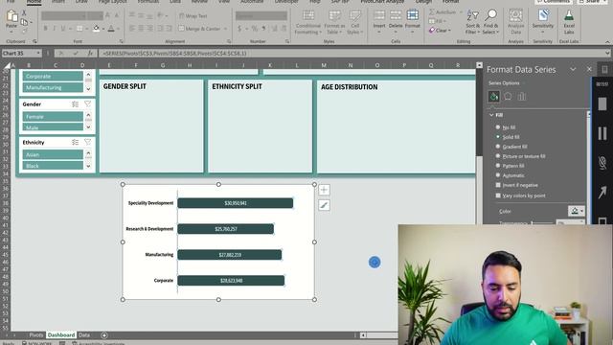
Task: Switch to the Data sheet tab
Action: tap(84, 335)
